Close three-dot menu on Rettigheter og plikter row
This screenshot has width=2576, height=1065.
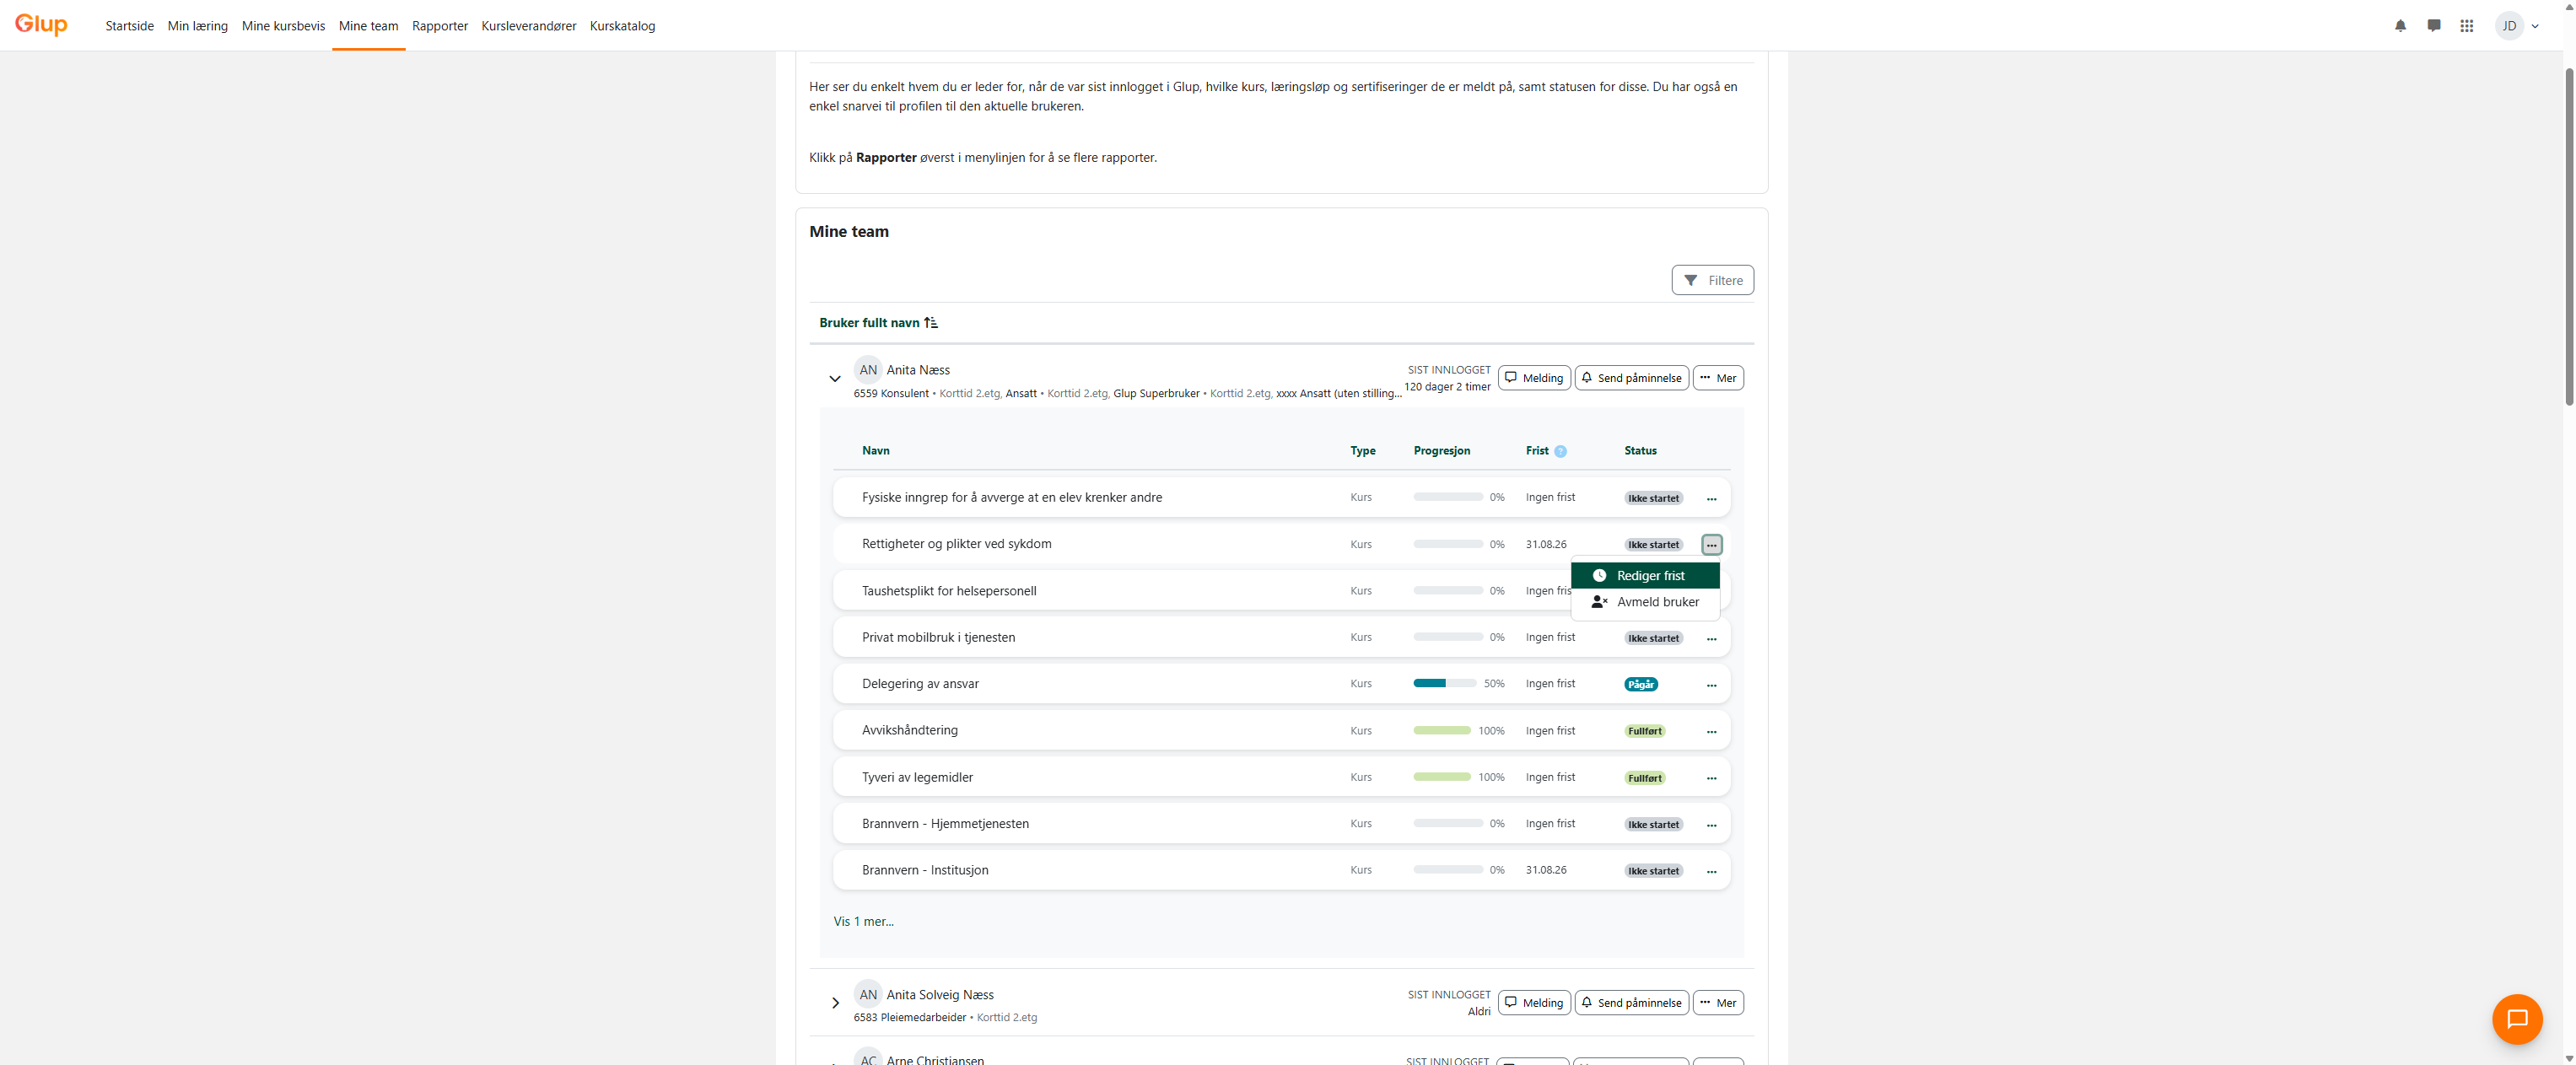pos(1711,545)
